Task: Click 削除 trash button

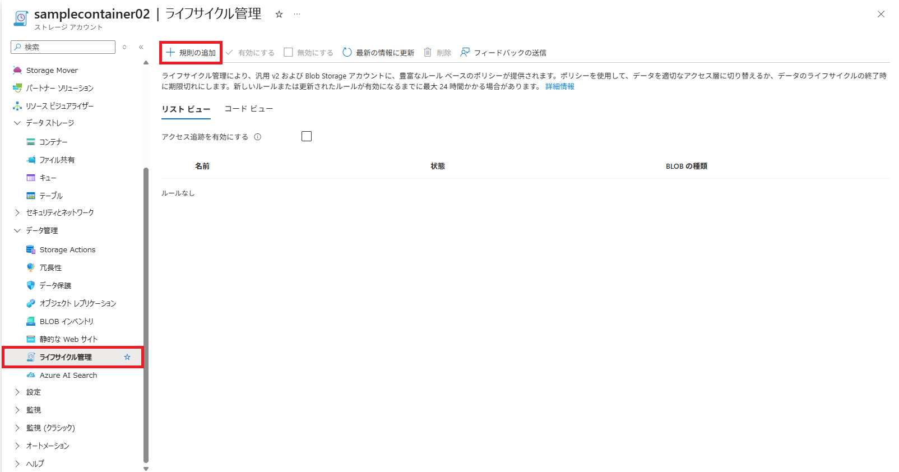Action: pyautogui.click(x=438, y=53)
